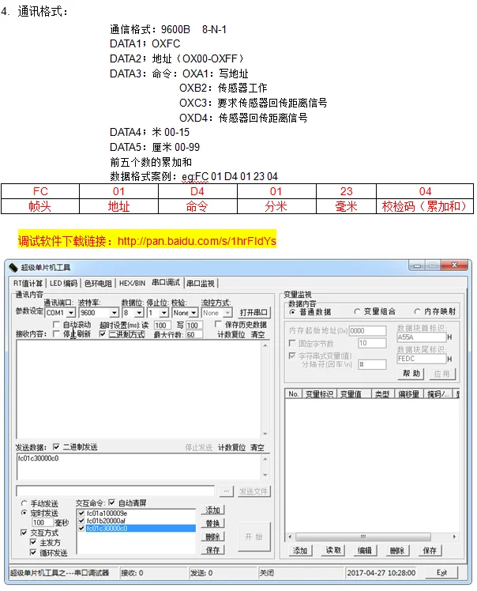Image resolution: width=477 pixels, height=591 pixels.
Task: Enable the 停止刷新 checkbox
Action: 56,334
